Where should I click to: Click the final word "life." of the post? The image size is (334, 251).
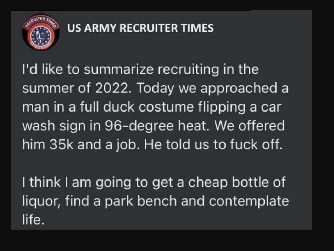click(34, 220)
